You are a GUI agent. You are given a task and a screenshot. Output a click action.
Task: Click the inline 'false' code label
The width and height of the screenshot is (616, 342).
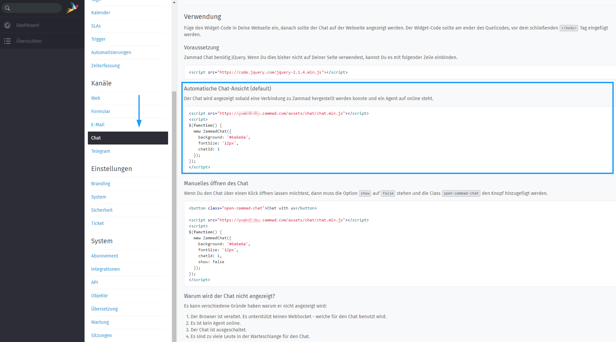coord(388,193)
